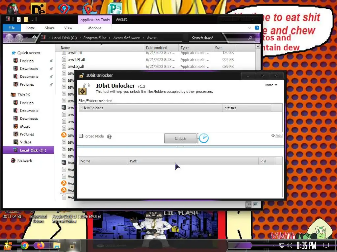Sort files by Size column
This screenshot has height=252, width=337.
(x=224, y=48)
